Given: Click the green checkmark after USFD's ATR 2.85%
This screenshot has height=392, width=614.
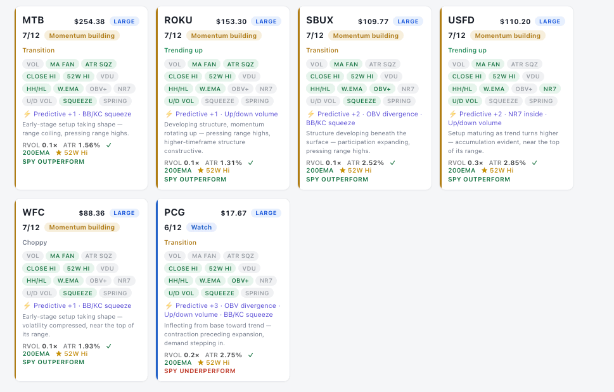Looking at the screenshot, I should tap(535, 163).
